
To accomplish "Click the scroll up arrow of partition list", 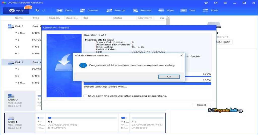I will [x=168, y=17].
